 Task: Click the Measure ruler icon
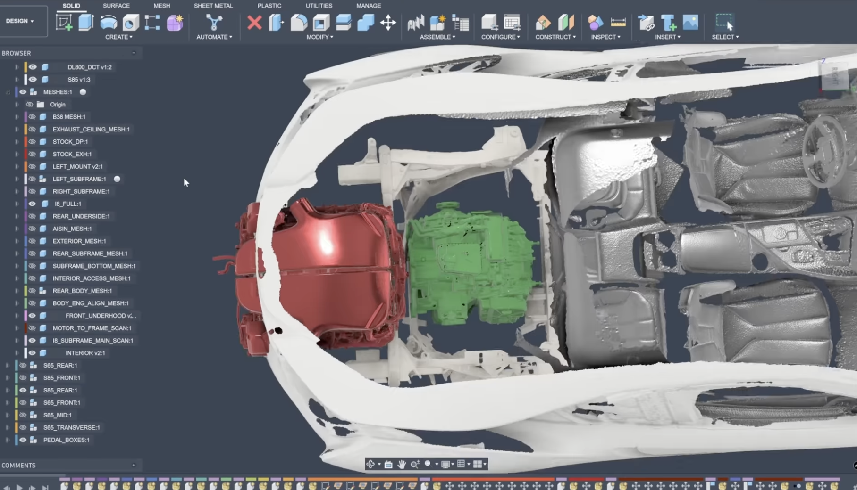(618, 22)
